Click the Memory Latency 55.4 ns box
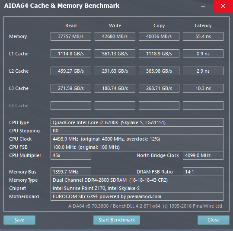This screenshot has width=233, height=231. [x=203, y=36]
